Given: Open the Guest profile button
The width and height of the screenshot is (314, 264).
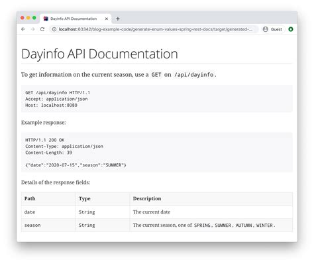Looking at the screenshot, I should (272, 29).
